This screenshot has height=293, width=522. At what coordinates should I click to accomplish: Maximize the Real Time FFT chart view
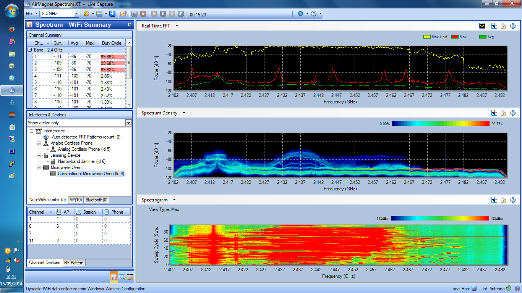coord(494,26)
